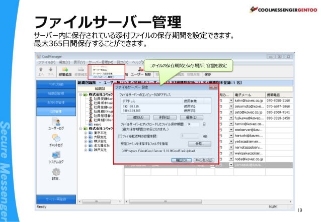This screenshot has width=321, height=222.
Task: Open dropdown in the sato@kovec.co.jp row
Action: [231, 112]
